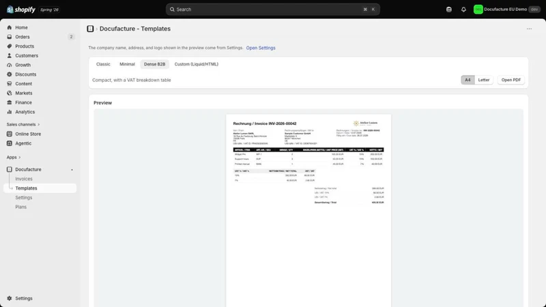Click the dev badge next to store name
546x307 pixels.
(534, 10)
